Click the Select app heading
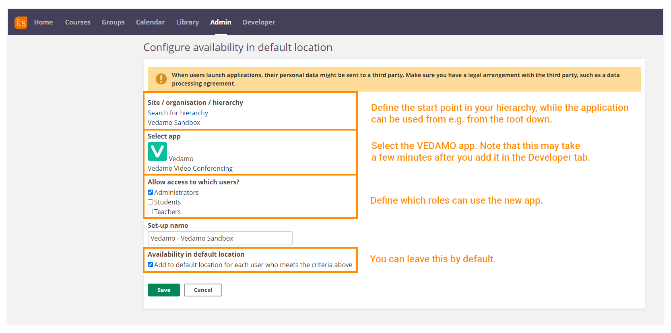The width and height of the screenshot is (671, 333). [164, 136]
